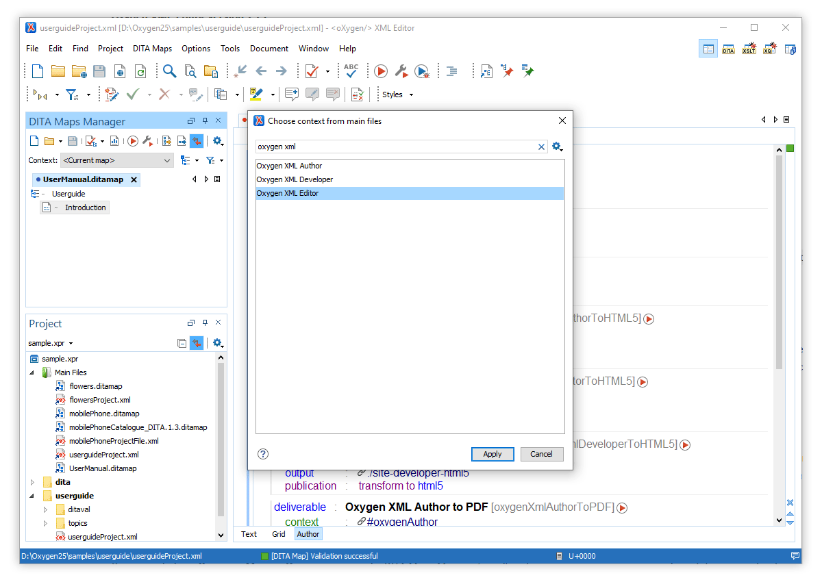Go back with the left arrow icon

coord(261,71)
